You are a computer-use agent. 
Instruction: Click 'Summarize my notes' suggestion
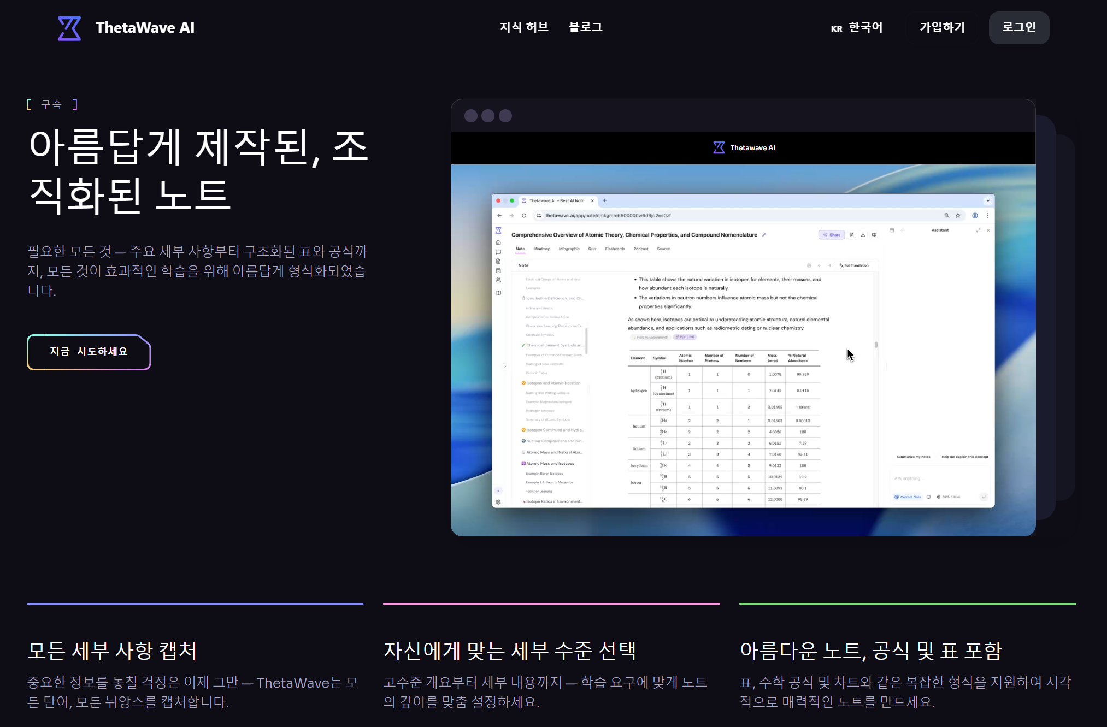point(913,457)
